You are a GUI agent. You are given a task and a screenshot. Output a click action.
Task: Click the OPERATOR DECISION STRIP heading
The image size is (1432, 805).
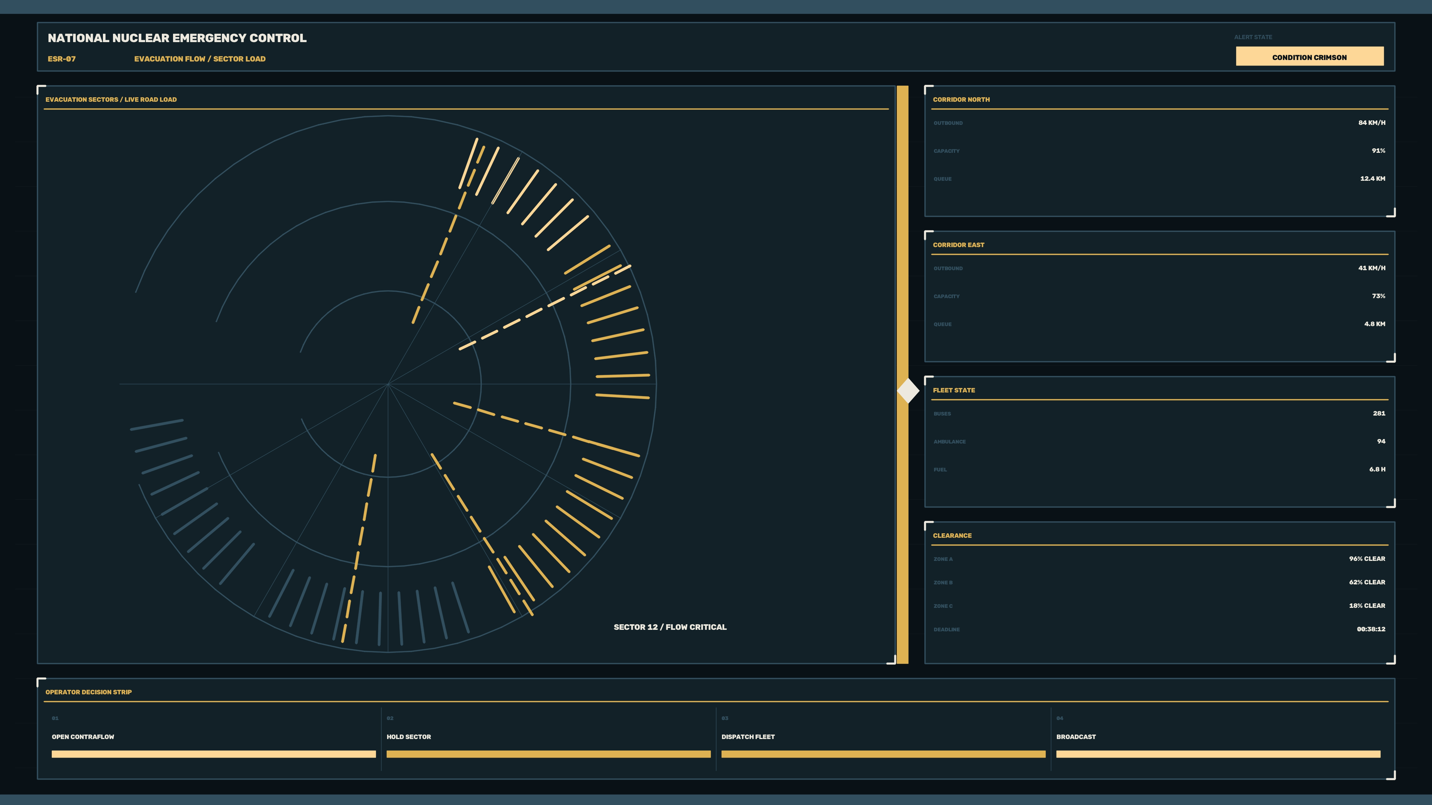click(88, 692)
